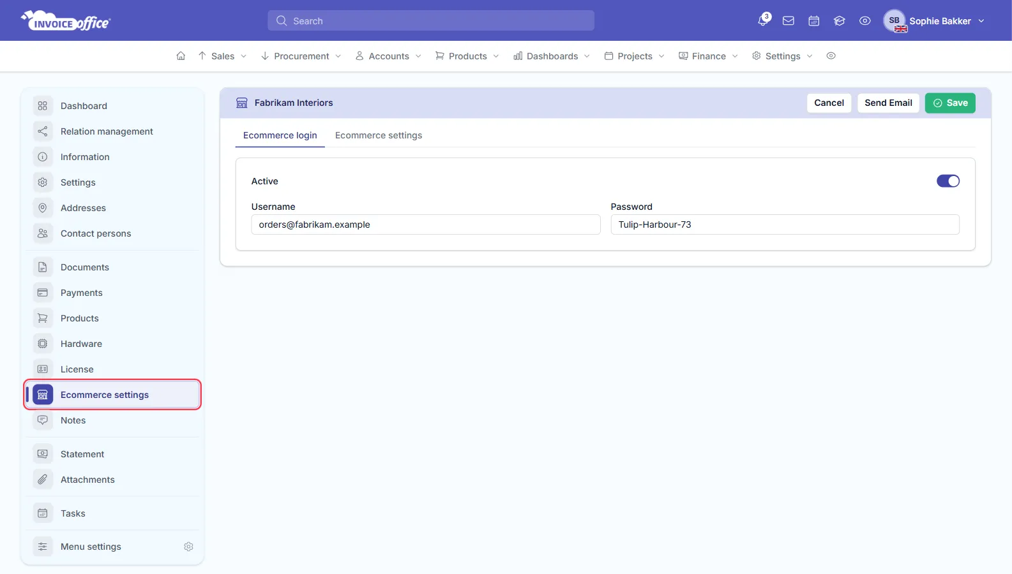Open Contact persons in sidebar
Viewport: 1012px width, 574px height.
point(112,233)
